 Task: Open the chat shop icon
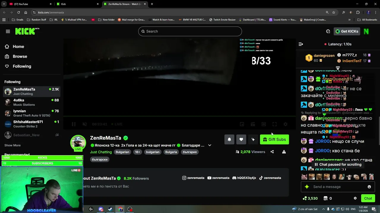click(325, 198)
